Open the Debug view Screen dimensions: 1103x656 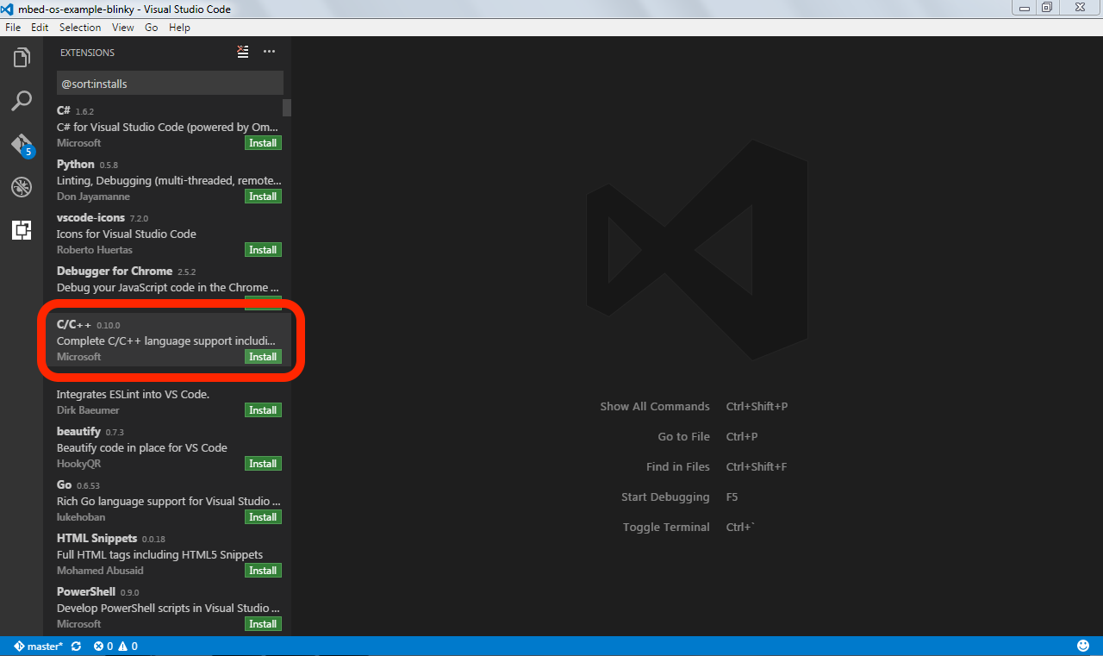(22, 187)
